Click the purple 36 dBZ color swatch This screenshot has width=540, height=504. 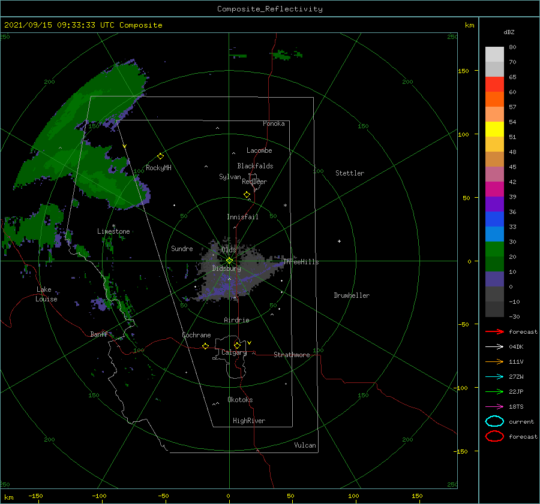click(x=494, y=204)
